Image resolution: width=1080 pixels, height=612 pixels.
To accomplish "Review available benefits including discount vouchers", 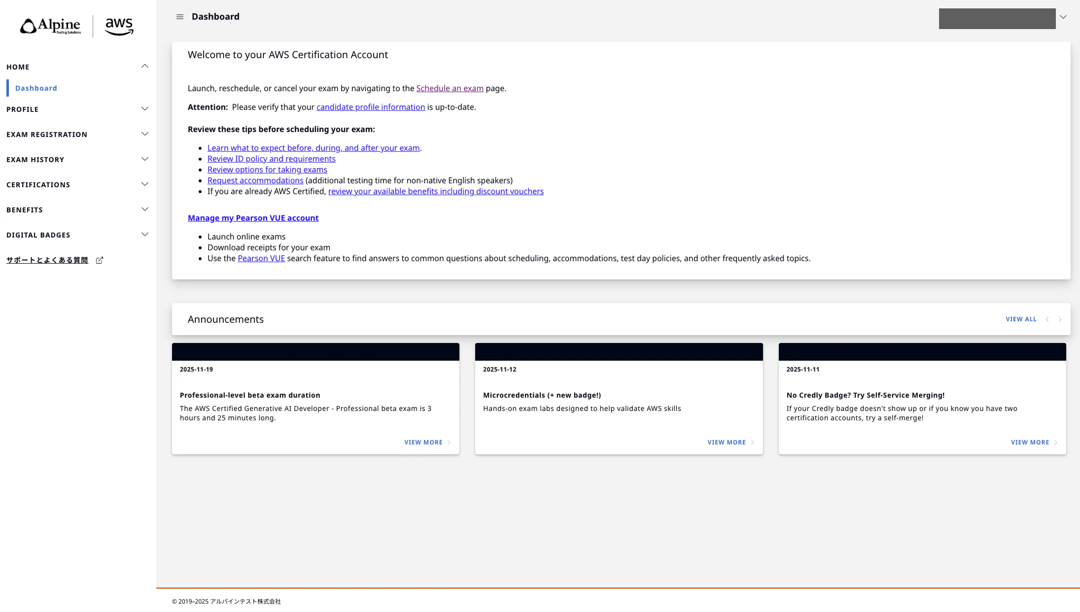I will 436,191.
